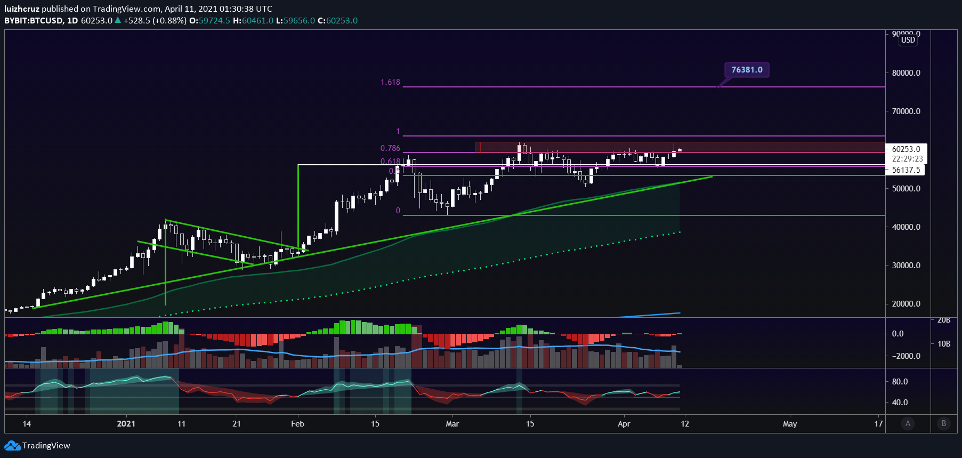Toggle the B scale button
The width and height of the screenshot is (962, 458).
[944, 423]
